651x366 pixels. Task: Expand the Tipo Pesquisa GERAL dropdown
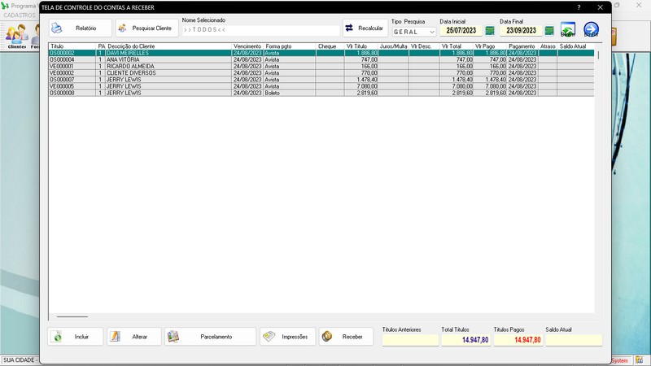click(414, 32)
